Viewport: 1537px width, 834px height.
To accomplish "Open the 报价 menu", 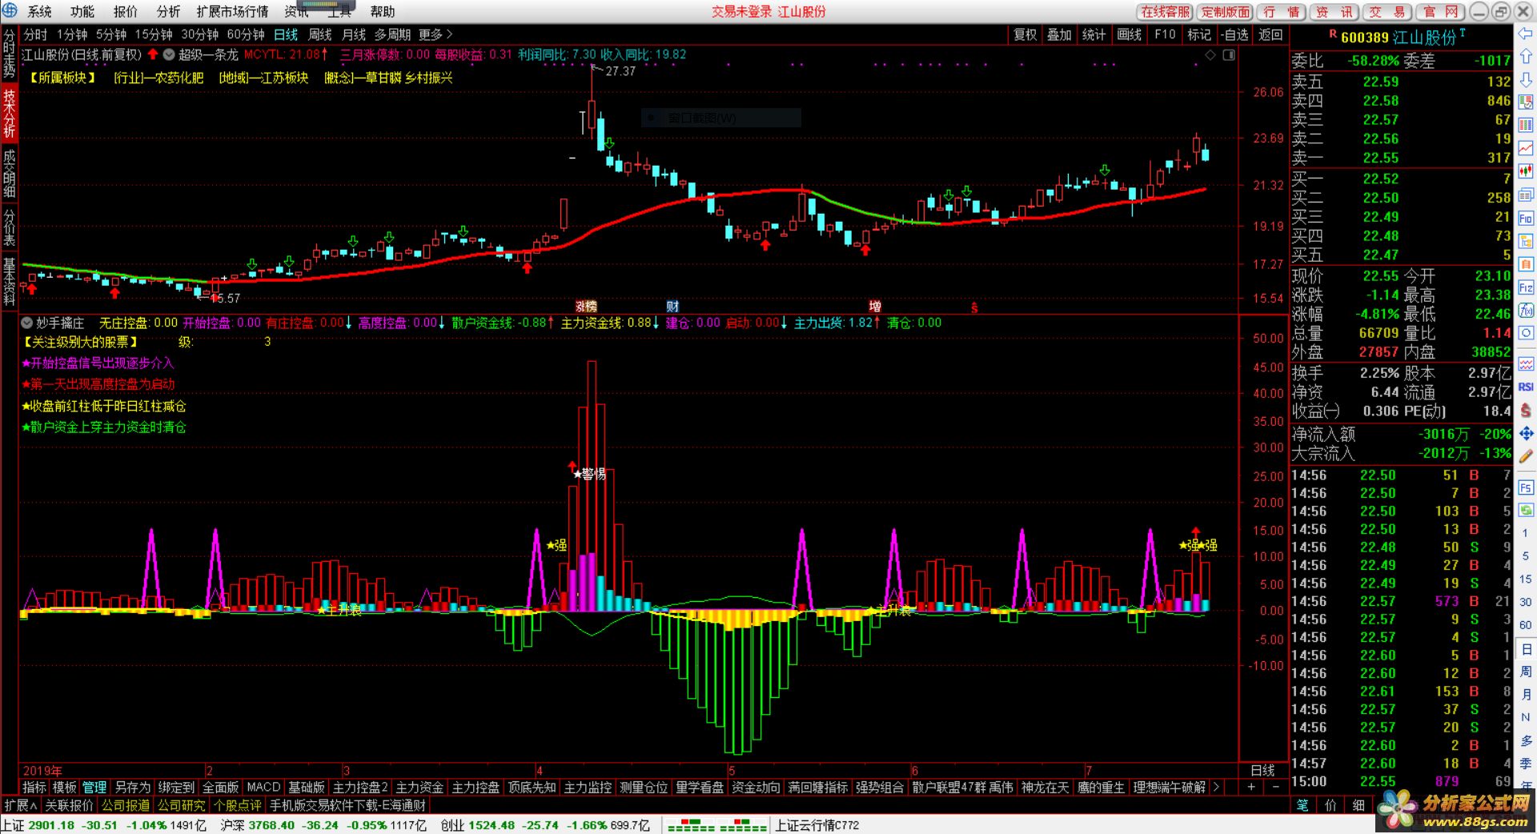I will pos(126,11).
